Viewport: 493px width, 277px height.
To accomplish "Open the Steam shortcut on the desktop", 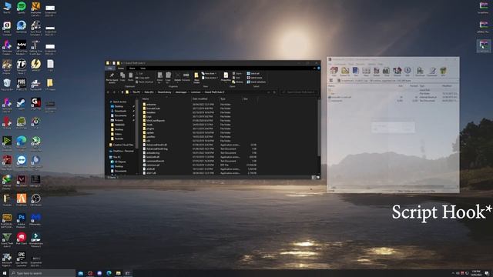I will point(21,104).
